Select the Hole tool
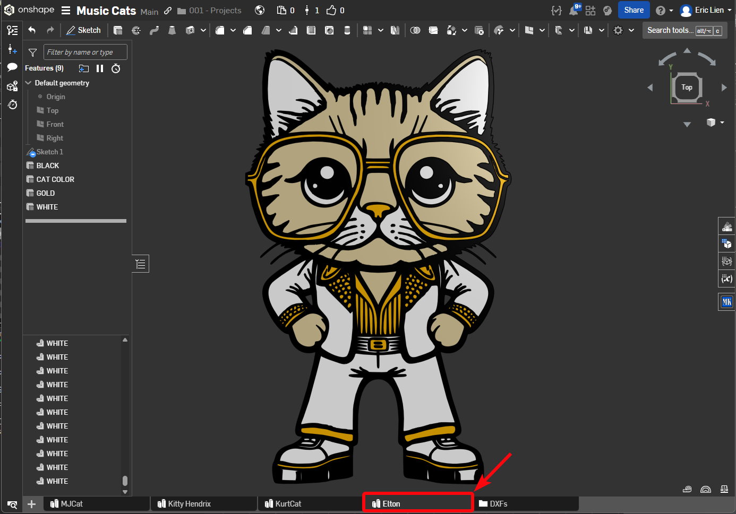 pyautogui.click(x=329, y=30)
